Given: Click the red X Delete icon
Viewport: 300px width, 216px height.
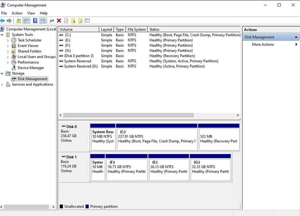Looking at the screenshot, I should click(x=59, y=21).
